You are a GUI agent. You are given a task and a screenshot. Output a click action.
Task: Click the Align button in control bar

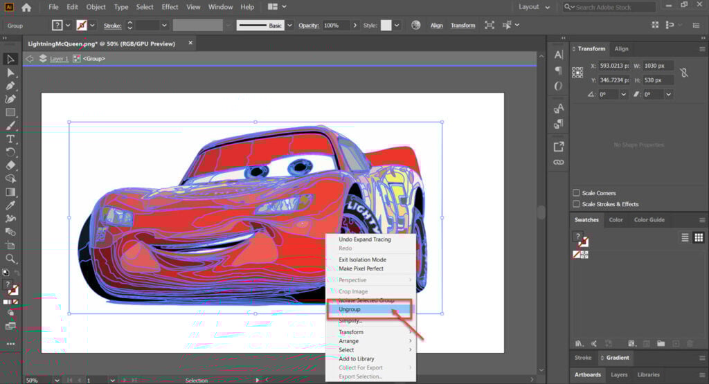(436, 26)
